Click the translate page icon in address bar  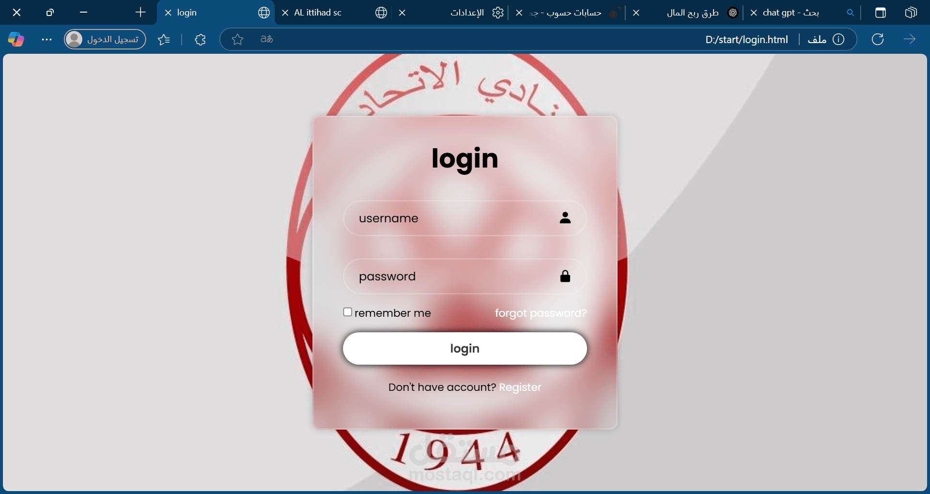[x=267, y=39]
